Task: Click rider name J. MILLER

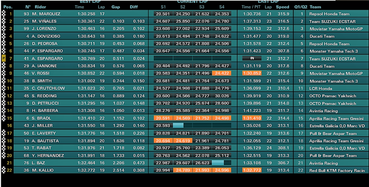Action: (42, 125)
